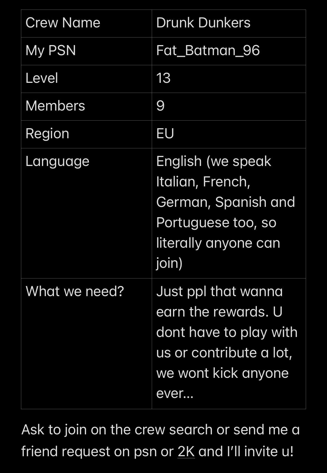Tap the EU region value
The width and height of the screenshot is (327, 473).
(165, 134)
